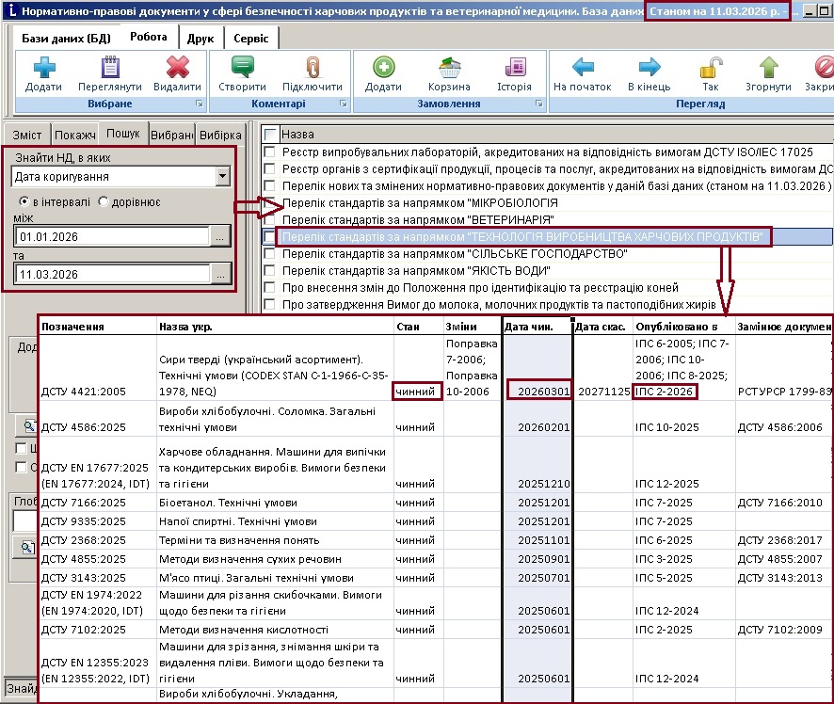This screenshot has width=834, height=704.
Task: Open the order Історія icon
Action: [x=514, y=68]
